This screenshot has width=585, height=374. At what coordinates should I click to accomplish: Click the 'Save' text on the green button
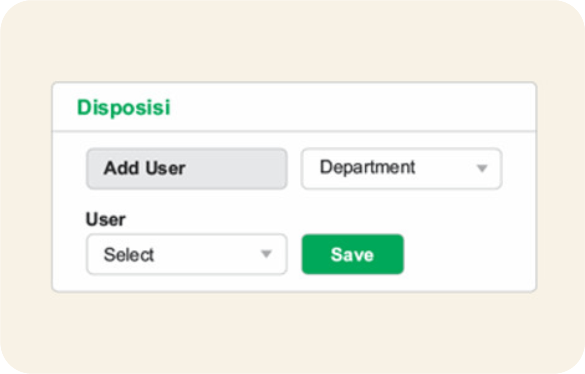point(352,255)
